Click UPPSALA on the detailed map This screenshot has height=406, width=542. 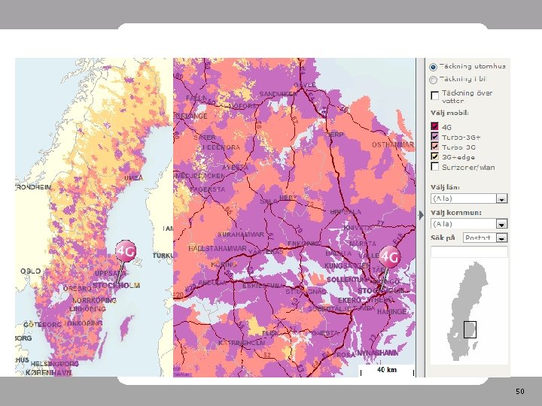pyautogui.click(x=346, y=211)
